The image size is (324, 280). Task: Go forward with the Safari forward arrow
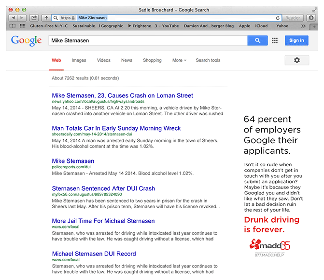22,18
